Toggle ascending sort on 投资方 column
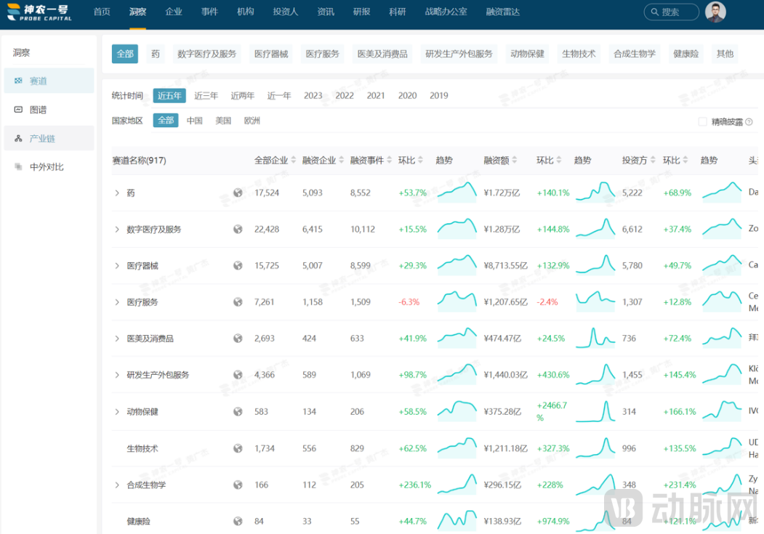This screenshot has height=534, width=764. [653, 158]
